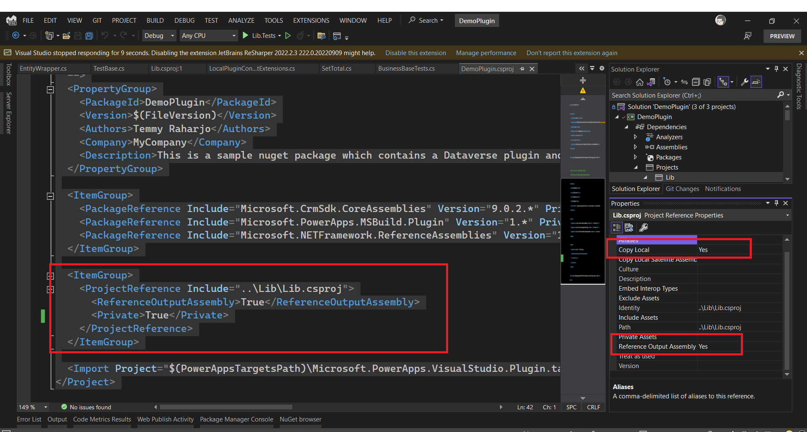This screenshot has width=807, height=432.
Task: Click the Show All Files icon
Action: pyautogui.click(x=707, y=82)
